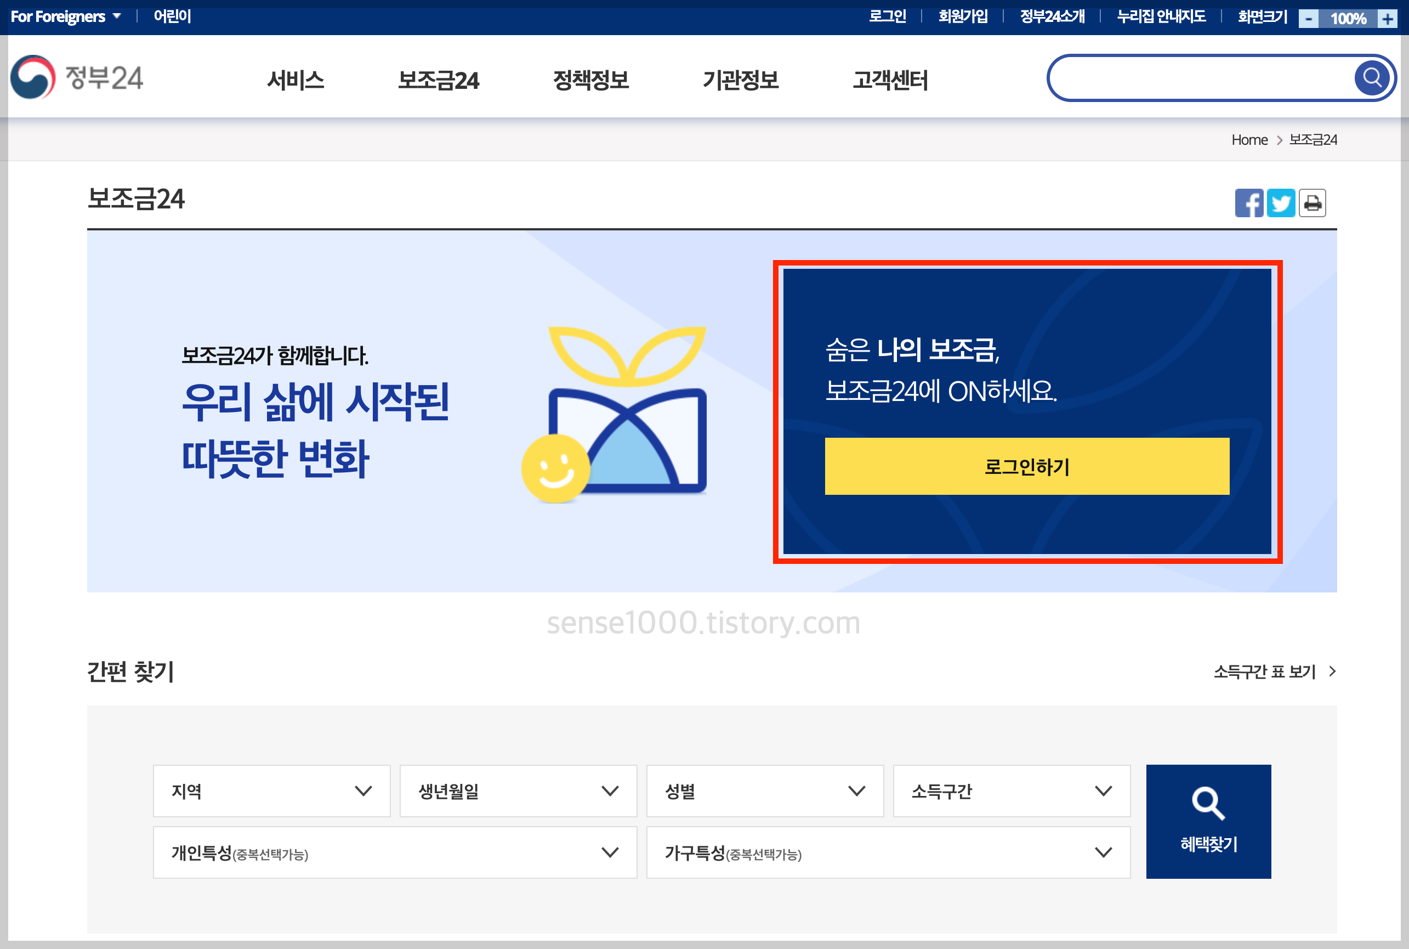The width and height of the screenshot is (1409, 949).
Task: Expand the 가구특성 multi-select dropdown
Action: [x=888, y=852]
